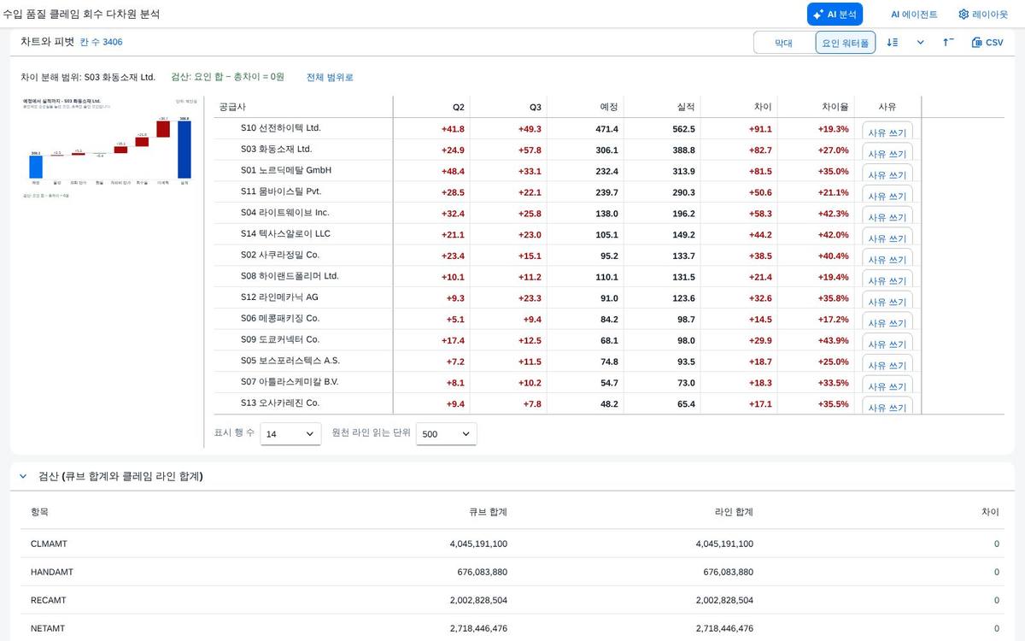Select supplier S08 하이랜드폴리머 Ltd.
This screenshot has height=641, width=1025.
(290, 276)
